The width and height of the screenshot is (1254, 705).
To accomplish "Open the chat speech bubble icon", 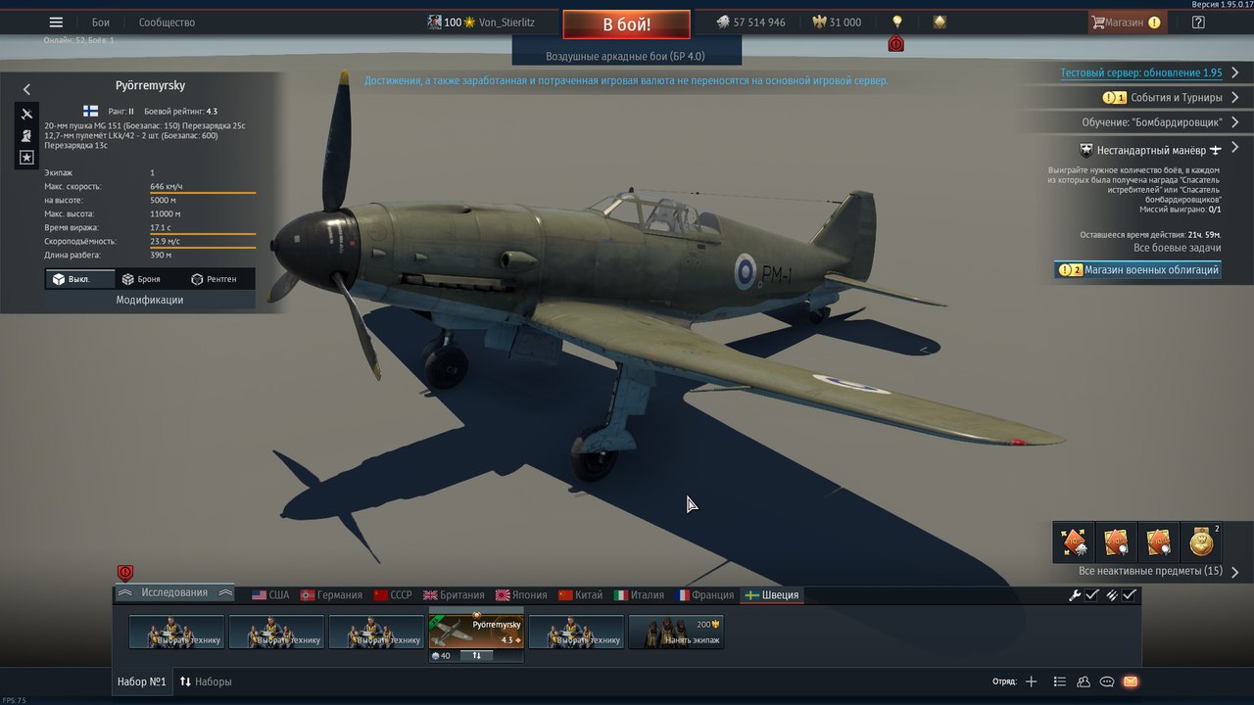I will point(1107,681).
